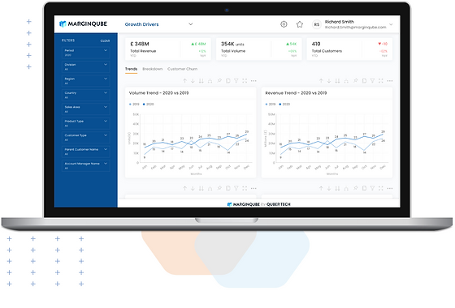Click drill down arrow above Revenue Trend chart
This screenshot has height=308, width=455.
coord(329,81)
